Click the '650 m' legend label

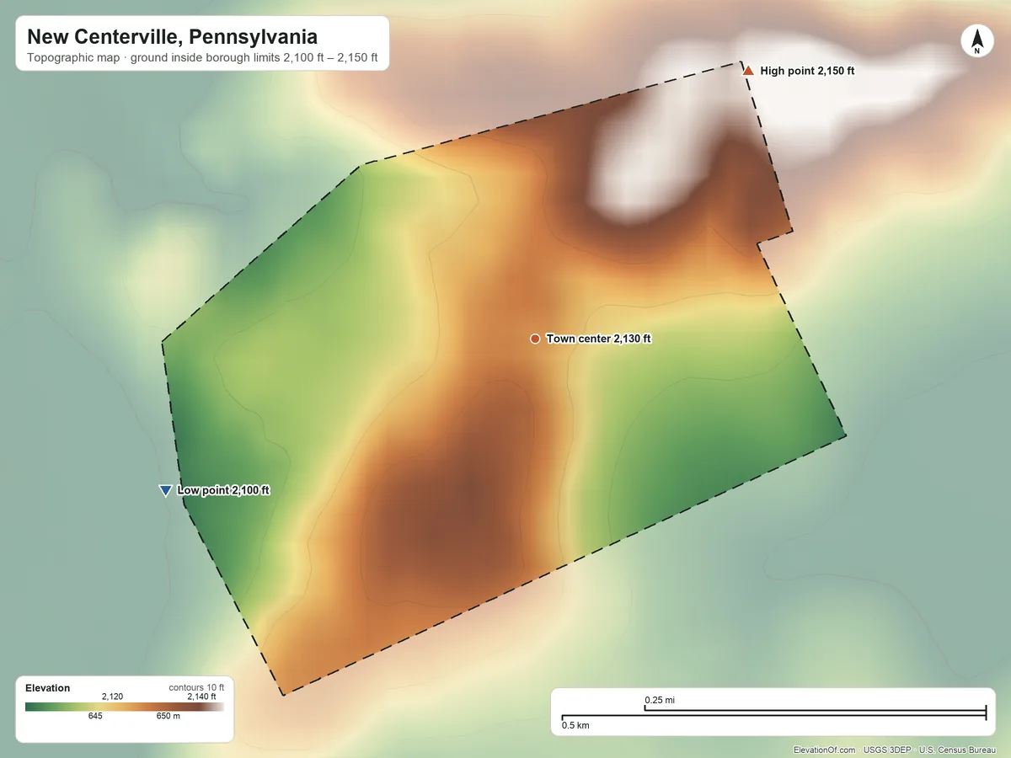[x=168, y=717]
